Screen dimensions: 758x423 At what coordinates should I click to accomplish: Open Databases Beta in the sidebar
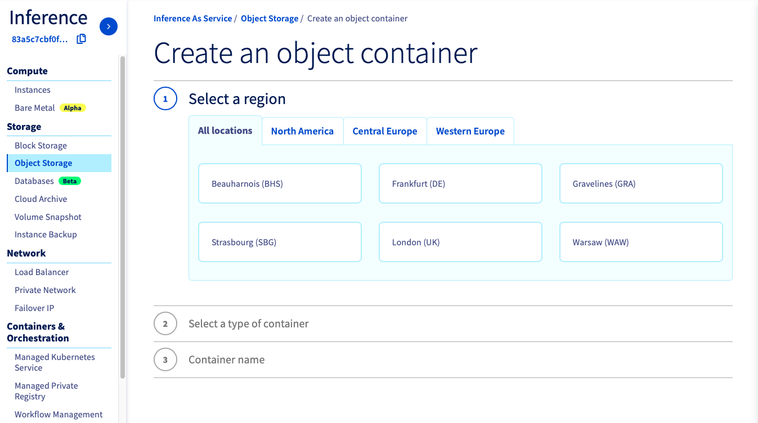(x=34, y=181)
